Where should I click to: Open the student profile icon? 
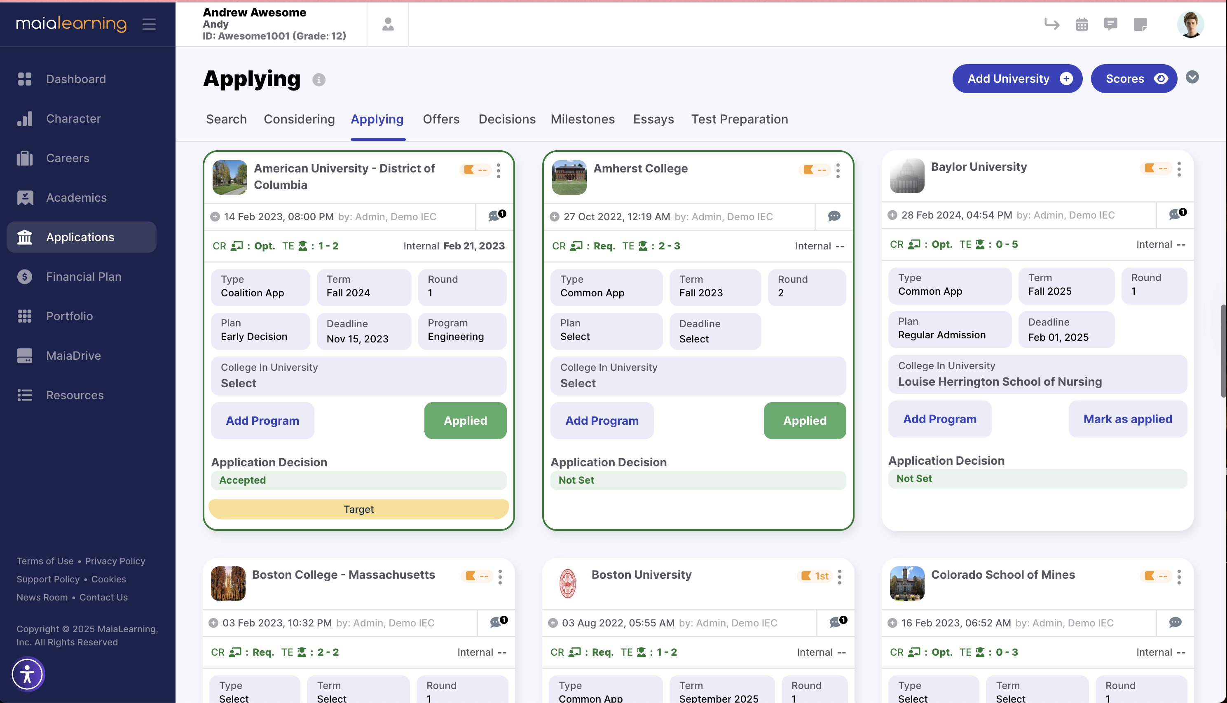(388, 24)
